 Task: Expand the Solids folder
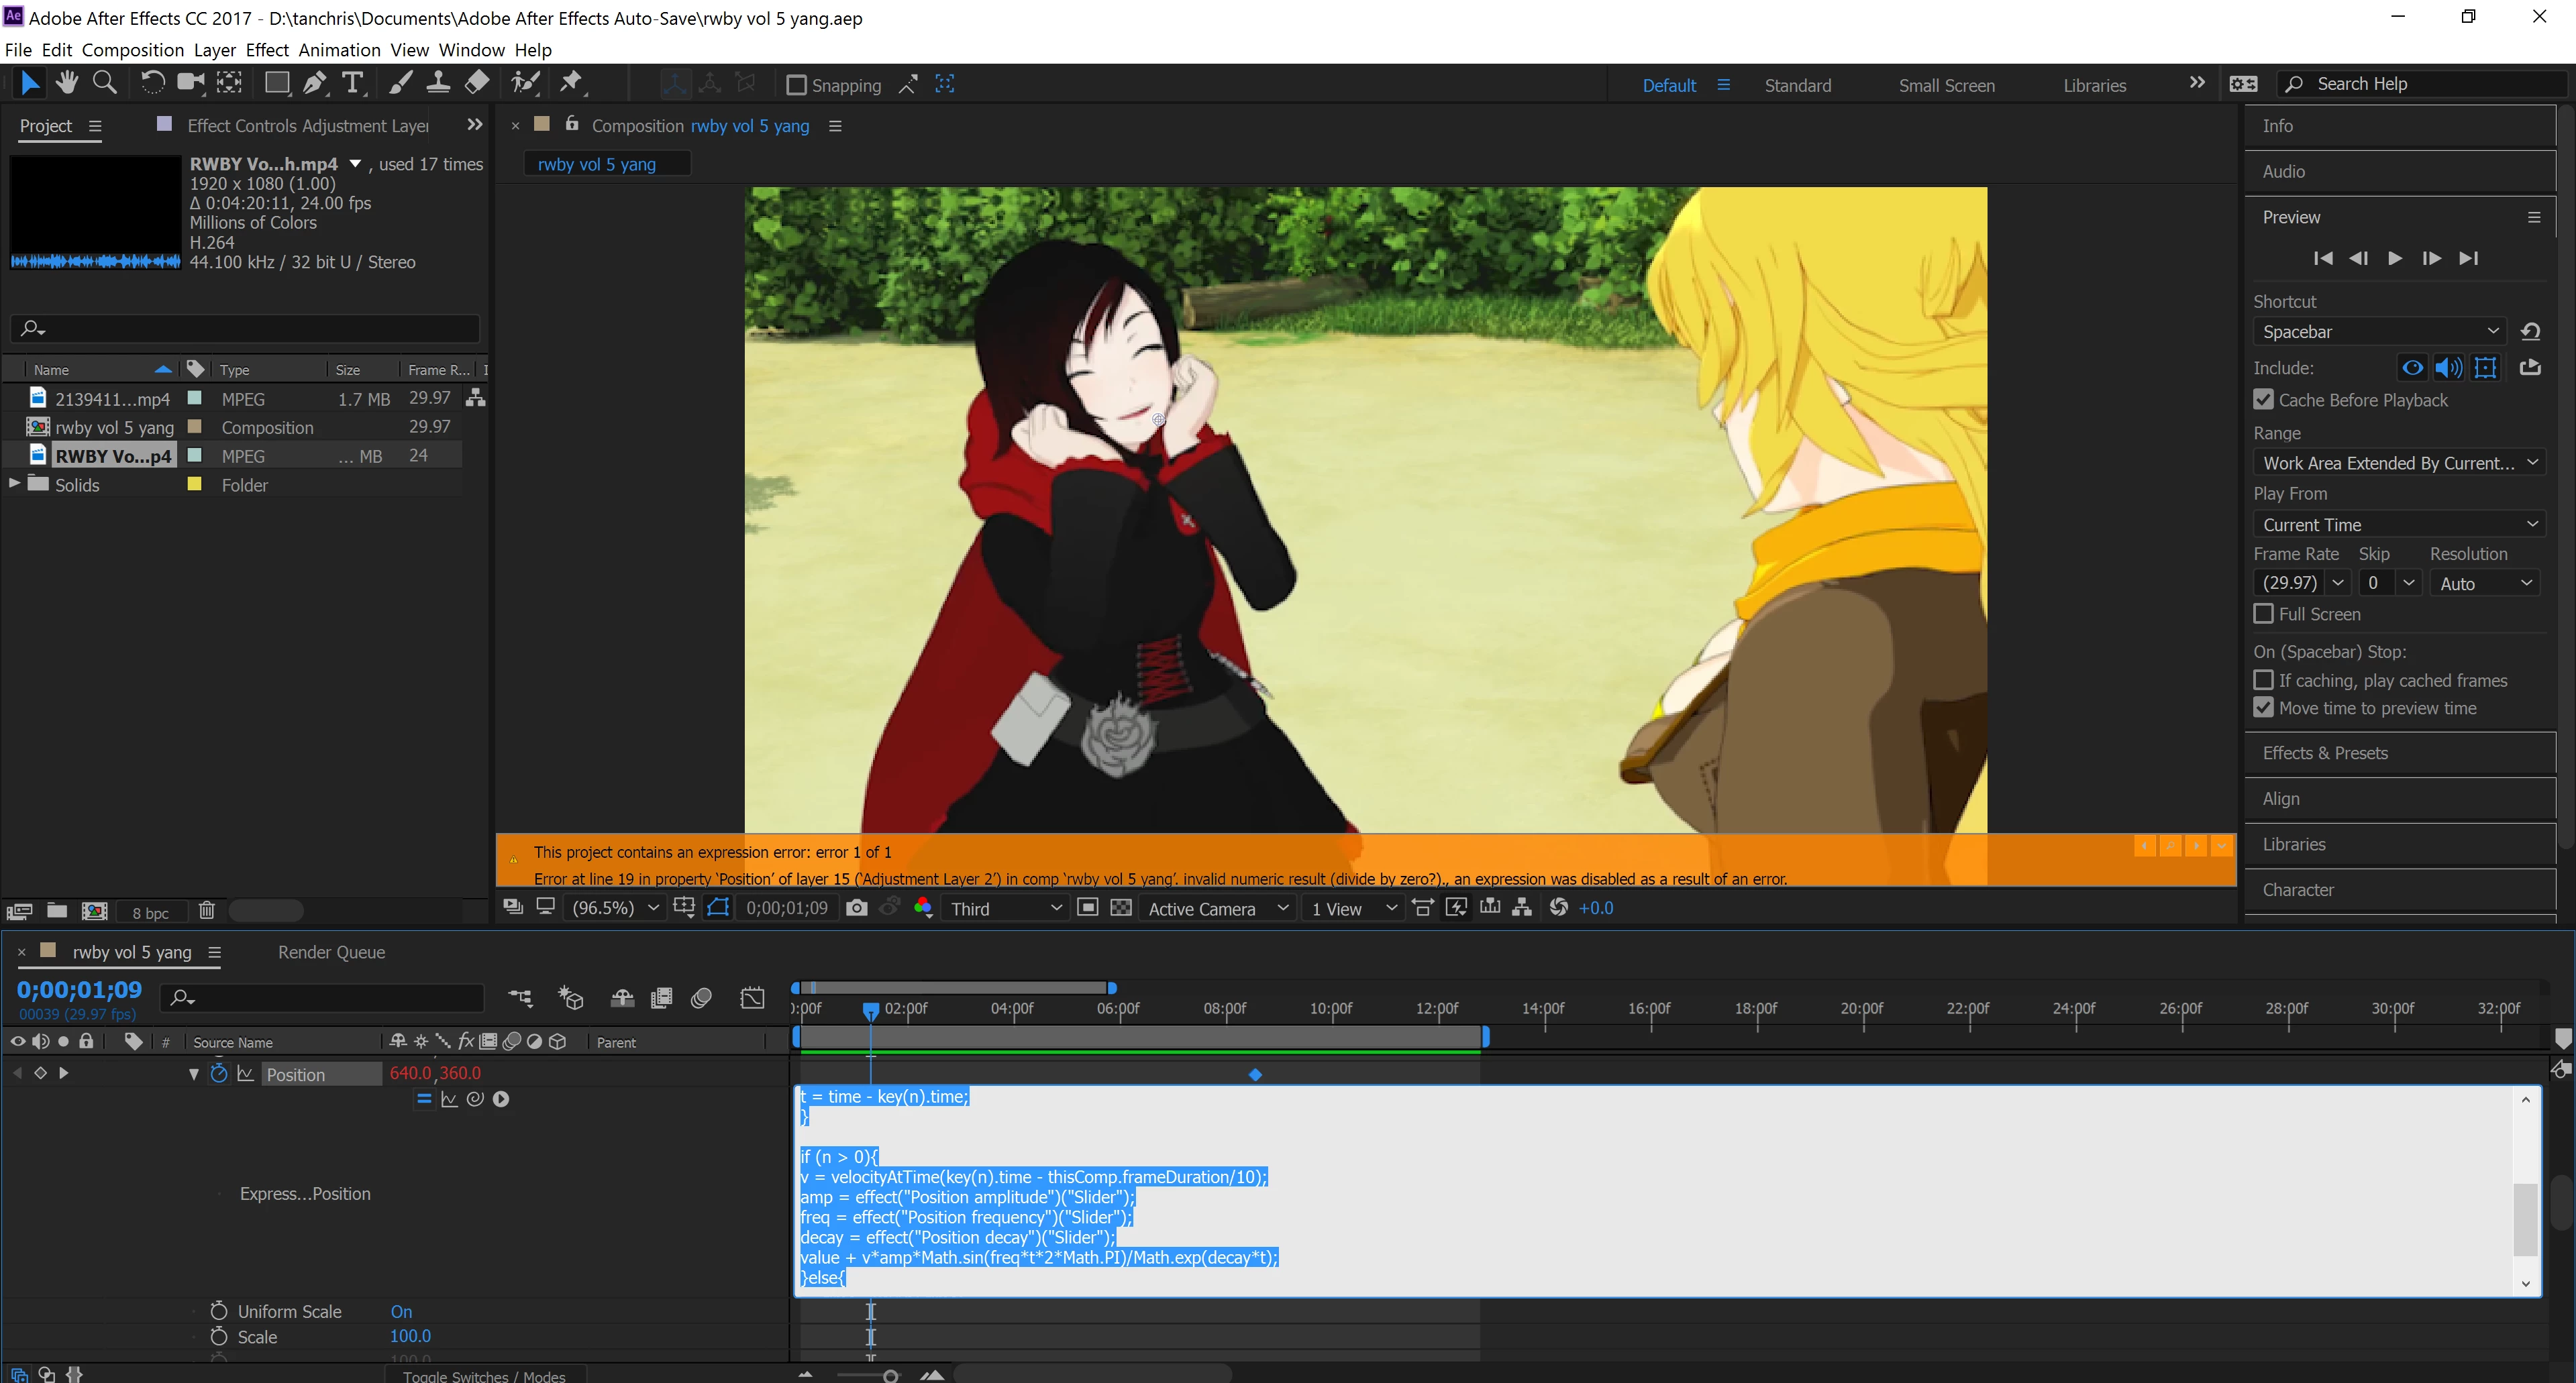pos(14,484)
